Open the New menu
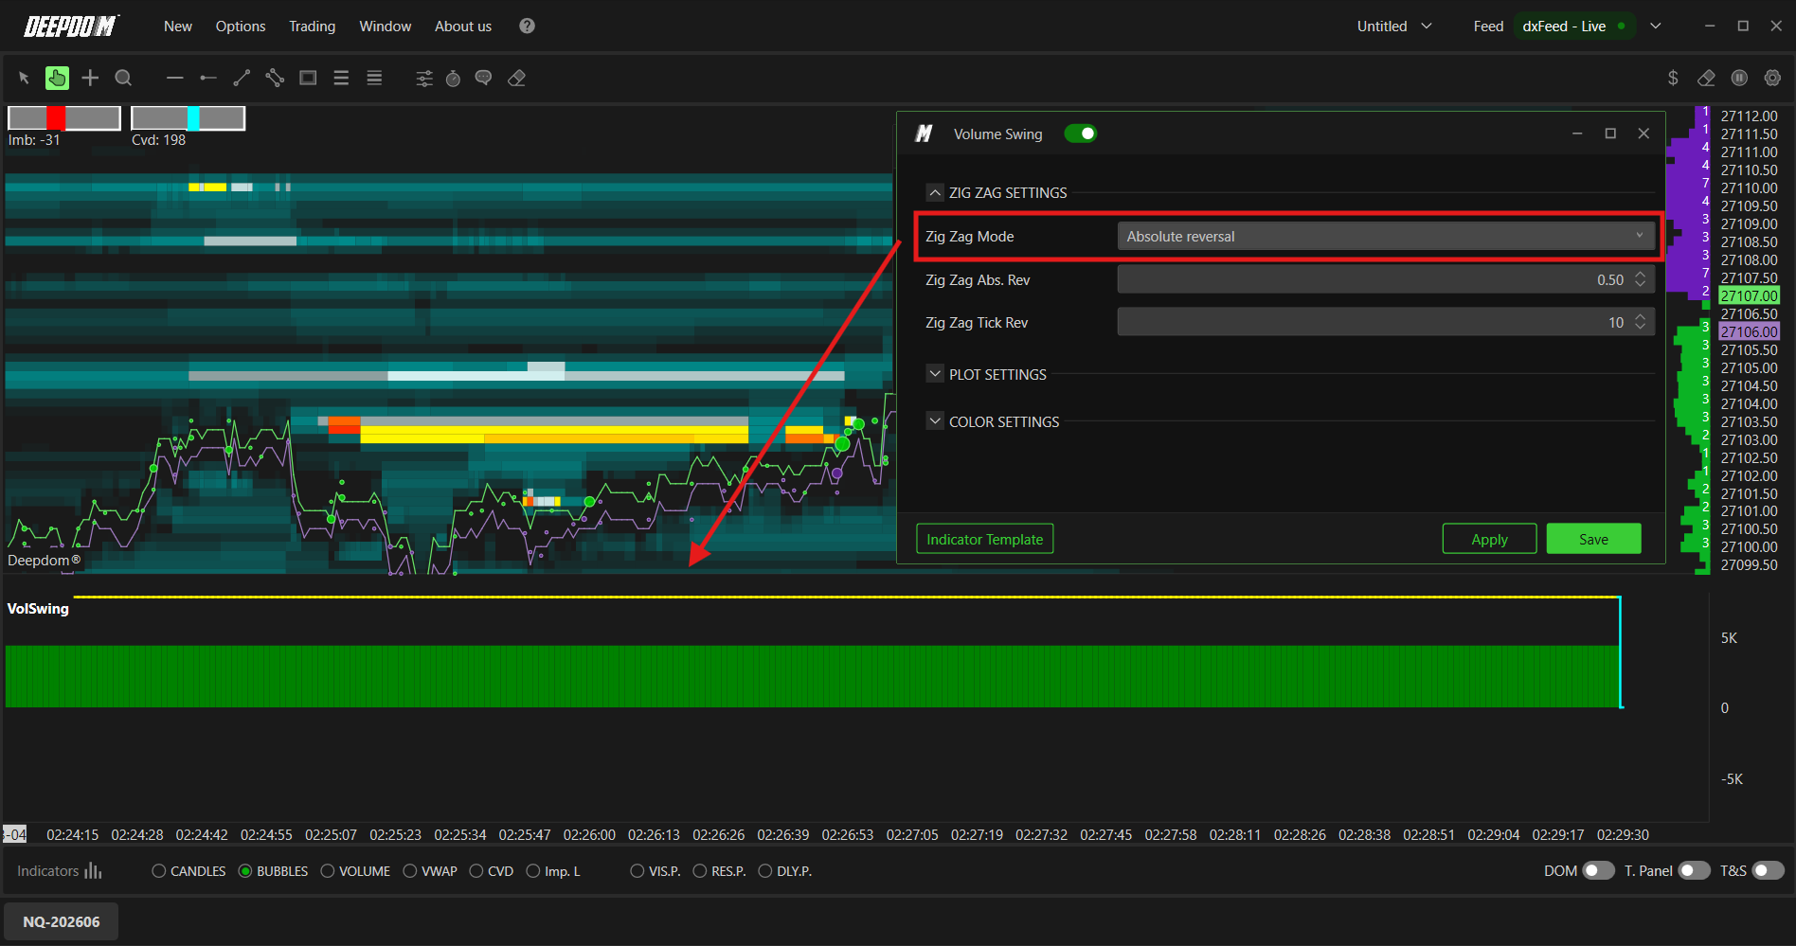Image resolution: width=1796 pixels, height=946 pixels. click(x=178, y=27)
